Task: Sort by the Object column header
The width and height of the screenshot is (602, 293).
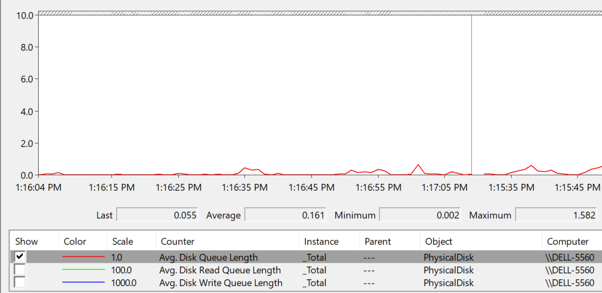Action: 481,241
